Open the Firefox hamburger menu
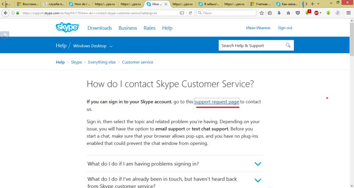This screenshot has width=354, height=188. coord(348,13)
